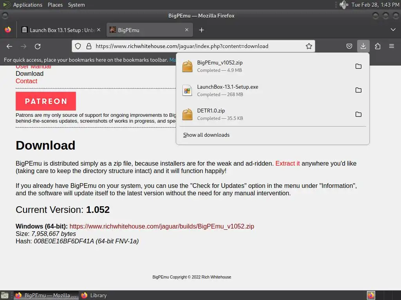The height and width of the screenshot is (300, 401).
Task: Switch to BigPEmu Mozilla Firefox taskbar window
Action: pyautogui.click(x=46, y=295)
